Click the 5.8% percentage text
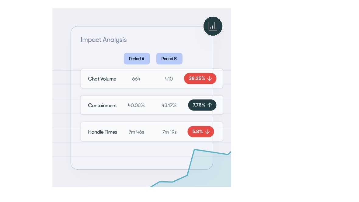The height and width of the screenshot is (202, 359). (x=197, y=132)
